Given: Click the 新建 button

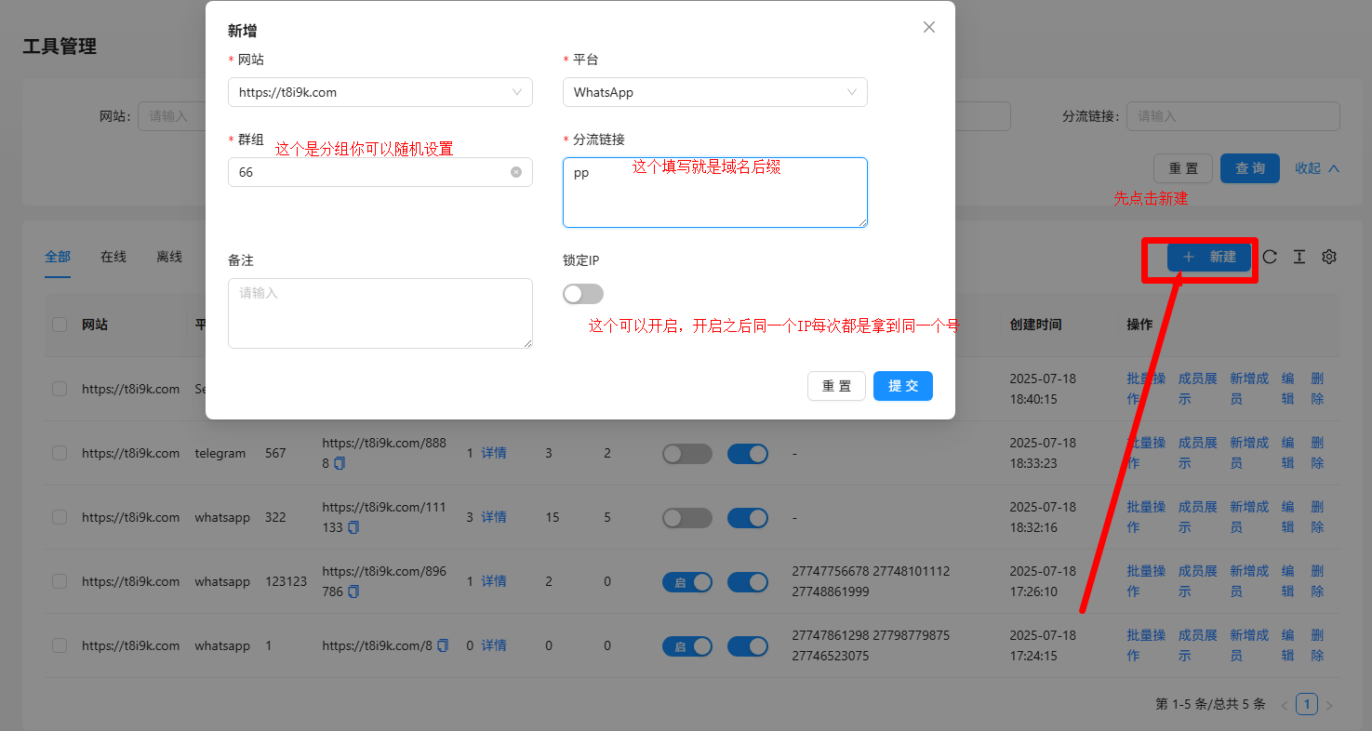Looking at the screenshot, I should pyautogui.click(x=1209, y=257).
